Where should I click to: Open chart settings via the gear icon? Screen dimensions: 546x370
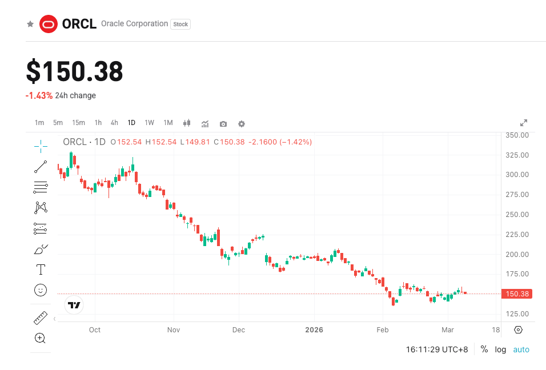242,123
